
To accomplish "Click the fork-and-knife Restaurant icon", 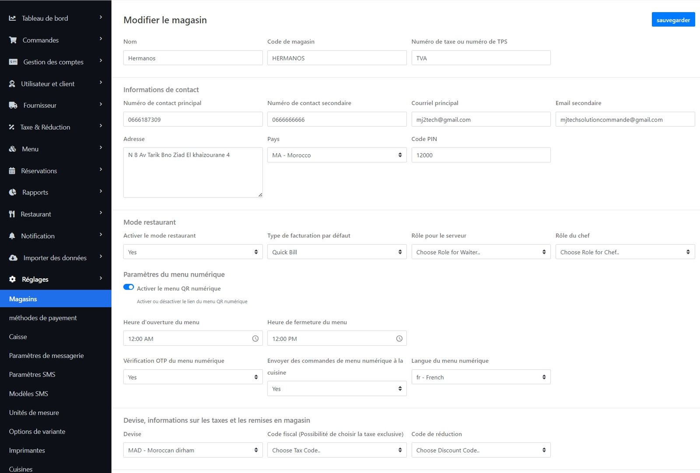I will click(x=12, y=214).
